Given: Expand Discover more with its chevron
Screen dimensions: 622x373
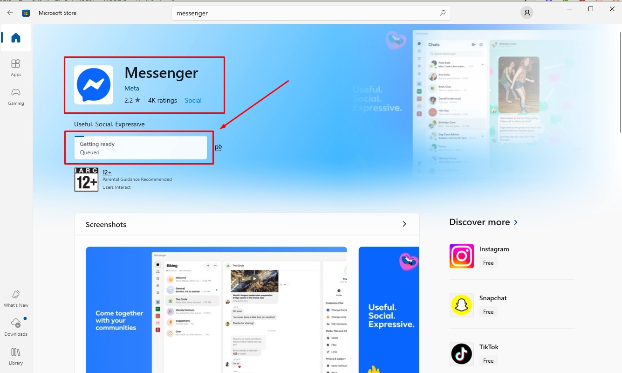Looking at the screenshot, I should [516, 222].
